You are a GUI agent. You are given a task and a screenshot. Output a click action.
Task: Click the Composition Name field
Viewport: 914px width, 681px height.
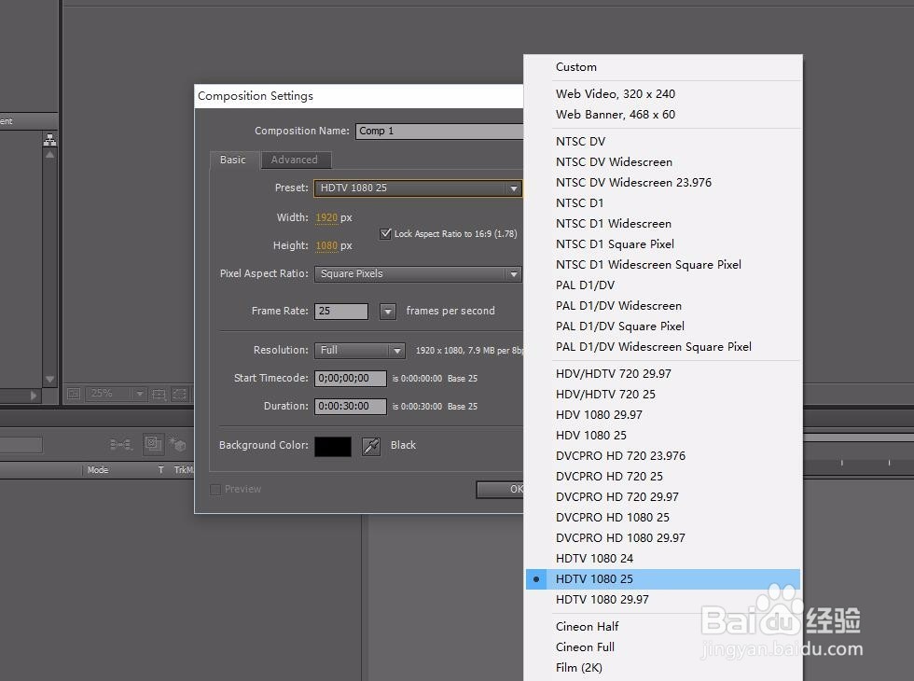439,132
